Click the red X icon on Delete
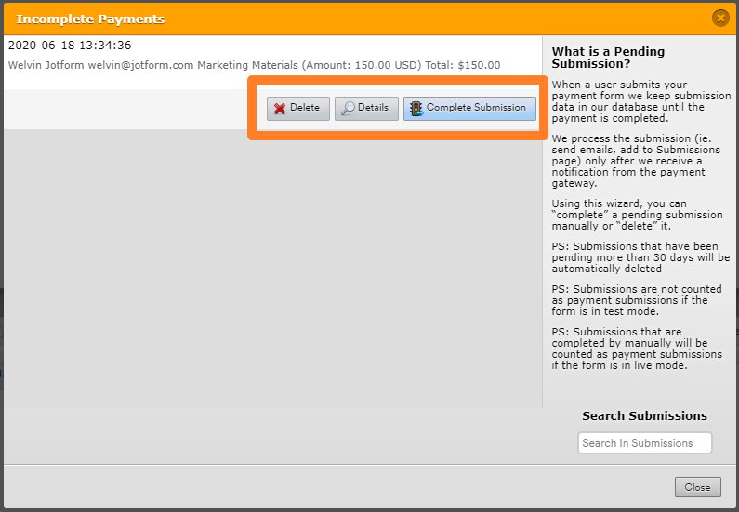This screenshot has height=512, width=739. [x=280, y=108]
